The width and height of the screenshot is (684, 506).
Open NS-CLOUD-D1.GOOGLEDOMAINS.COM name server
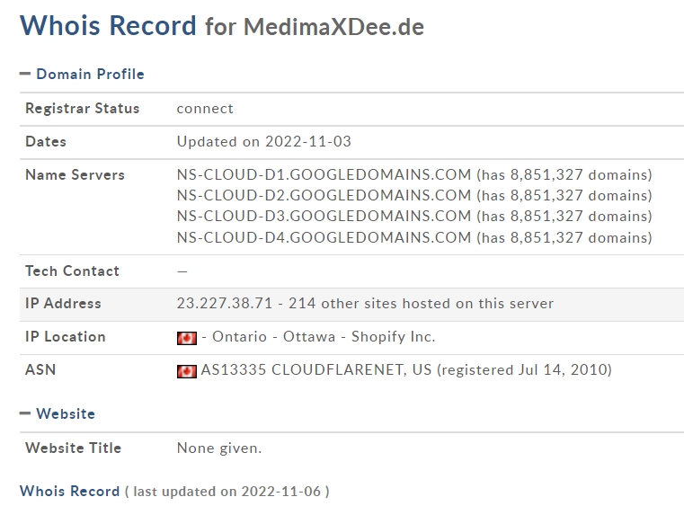[324, 174]
